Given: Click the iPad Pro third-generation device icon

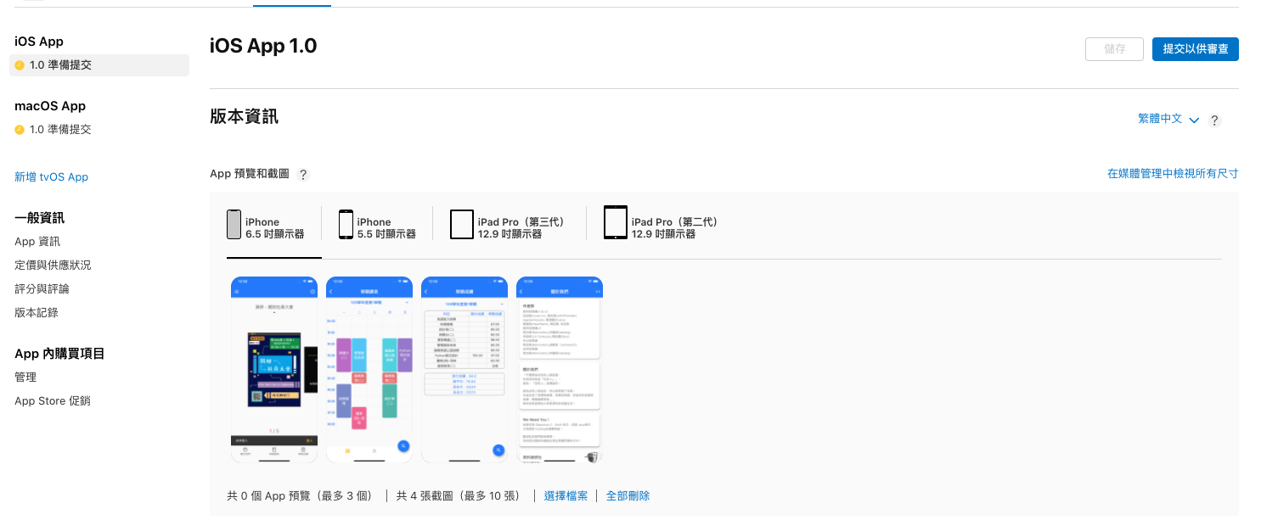Looking at the screenshot, I should click(461, 225).
